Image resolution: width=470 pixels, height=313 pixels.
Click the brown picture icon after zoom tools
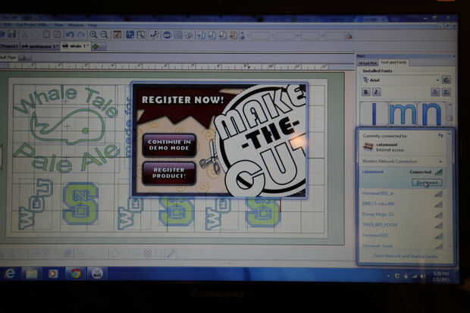tap(117, 34)
